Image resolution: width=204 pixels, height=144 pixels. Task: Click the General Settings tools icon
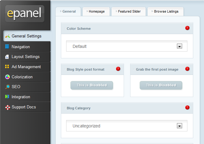8,36
